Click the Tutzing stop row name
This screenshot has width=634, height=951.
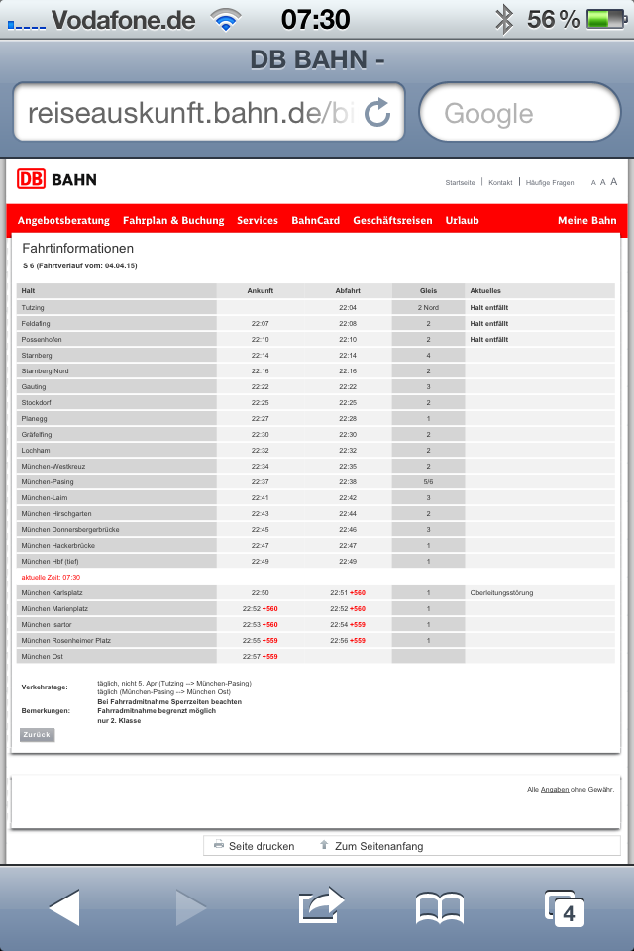pyautogui.click(x=33, y=307)
